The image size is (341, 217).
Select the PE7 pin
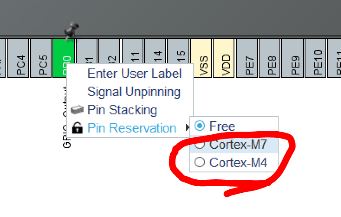[247, 58]
